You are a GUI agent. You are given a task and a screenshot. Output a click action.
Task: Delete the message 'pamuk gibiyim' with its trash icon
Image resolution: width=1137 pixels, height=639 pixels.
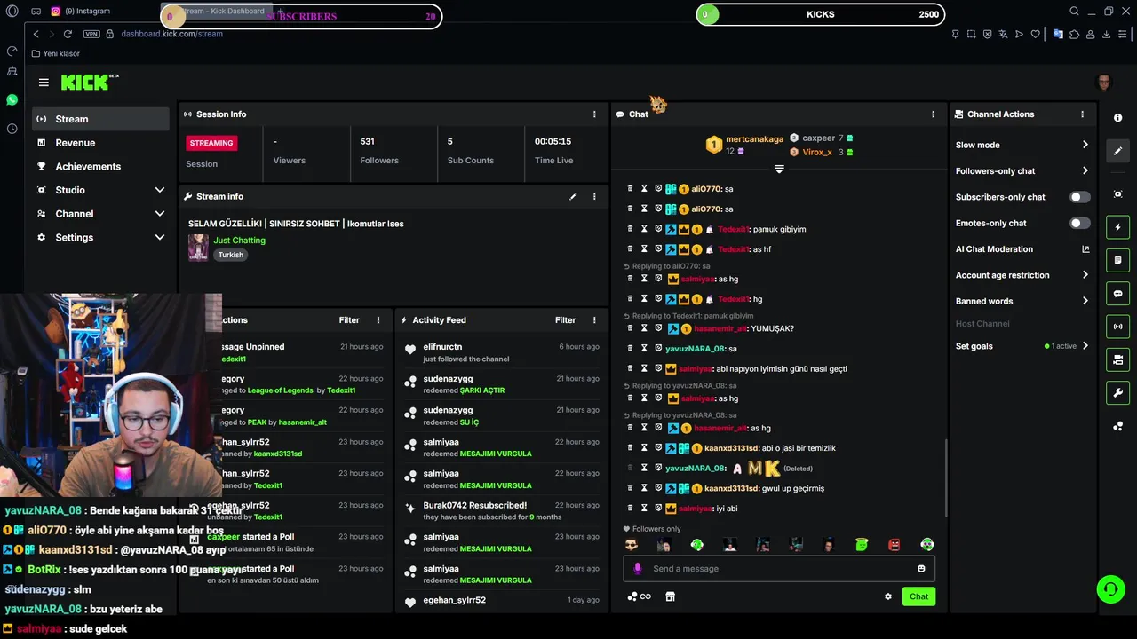630,229
